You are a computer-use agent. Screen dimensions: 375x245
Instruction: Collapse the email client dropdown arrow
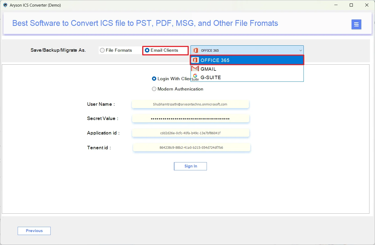(x=300, y=50)
